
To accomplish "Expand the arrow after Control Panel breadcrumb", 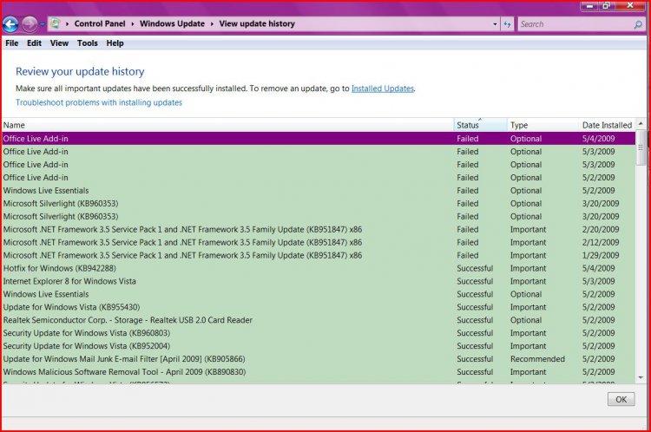I will click(x=133, y=24).
